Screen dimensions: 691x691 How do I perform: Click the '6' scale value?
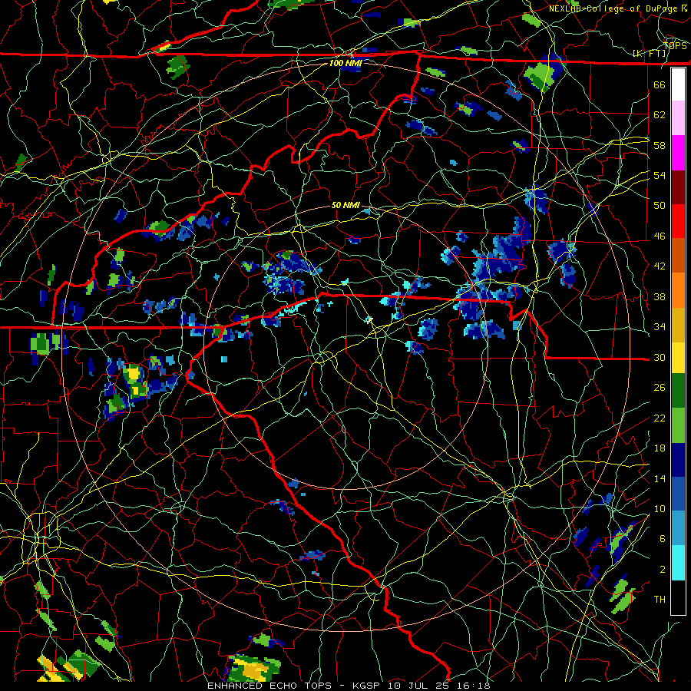coord(662,539)
